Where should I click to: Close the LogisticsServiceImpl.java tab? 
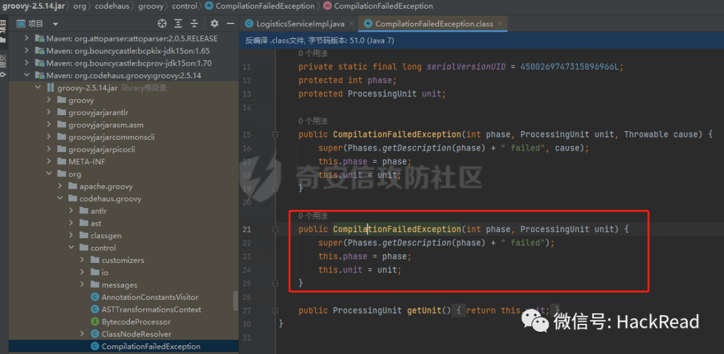point(351,23)
